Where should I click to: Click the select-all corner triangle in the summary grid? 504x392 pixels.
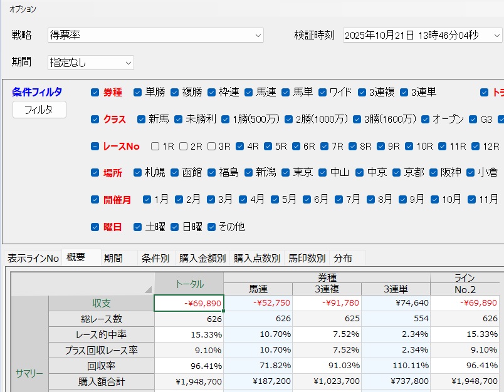(148, 289)
